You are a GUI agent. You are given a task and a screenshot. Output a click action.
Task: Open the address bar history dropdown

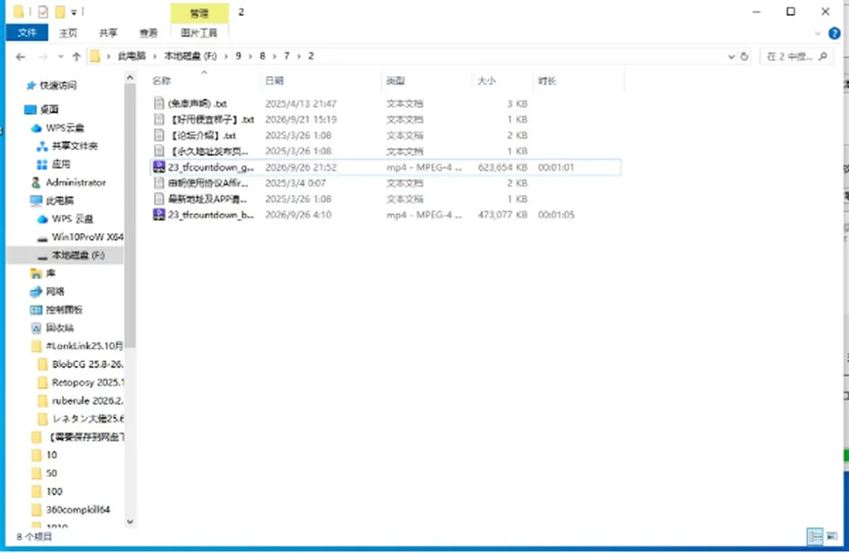731,57
